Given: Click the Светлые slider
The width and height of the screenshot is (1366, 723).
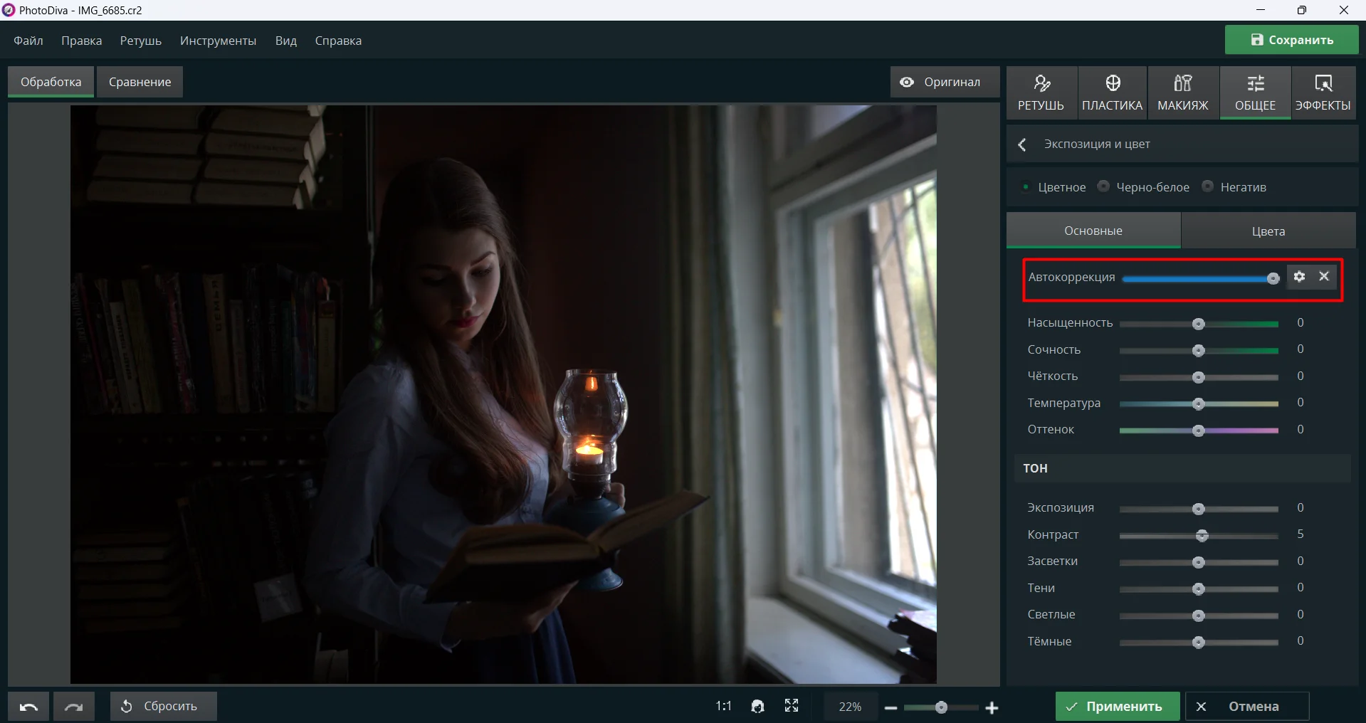Looking at the screenshot, I should point(1199,616).
